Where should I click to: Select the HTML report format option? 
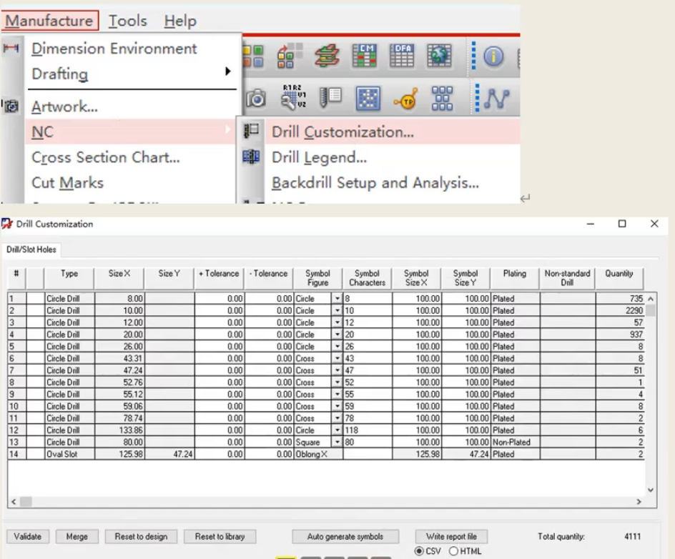pos(453,551)
